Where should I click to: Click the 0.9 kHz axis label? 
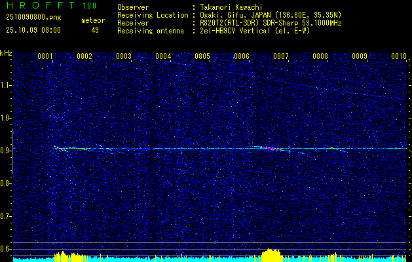[5, 151]
